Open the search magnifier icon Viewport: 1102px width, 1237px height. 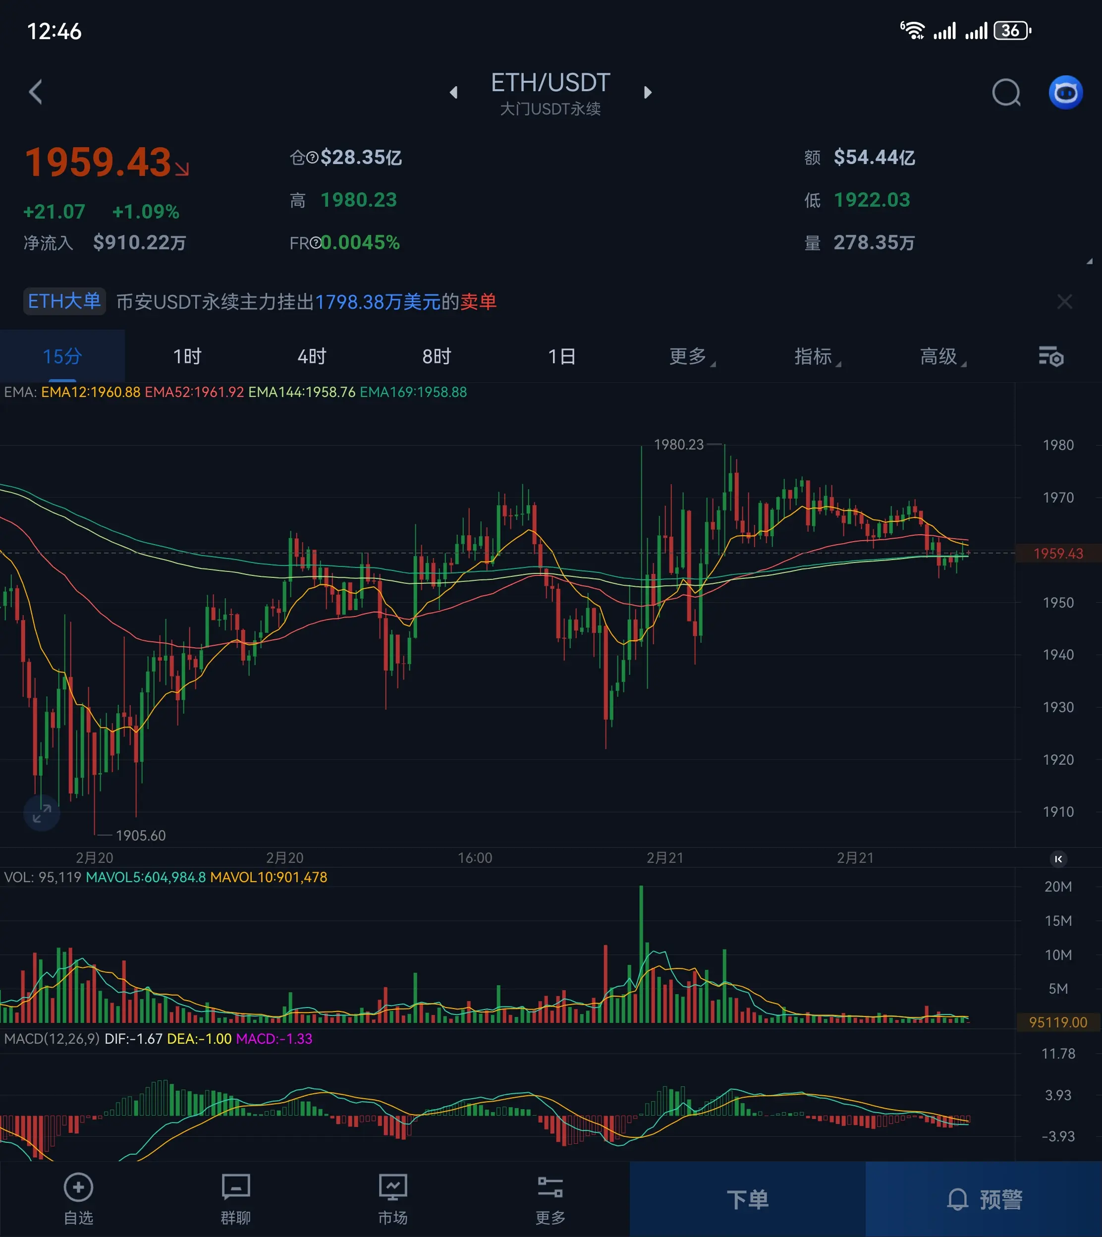(x=1006, y=93)
